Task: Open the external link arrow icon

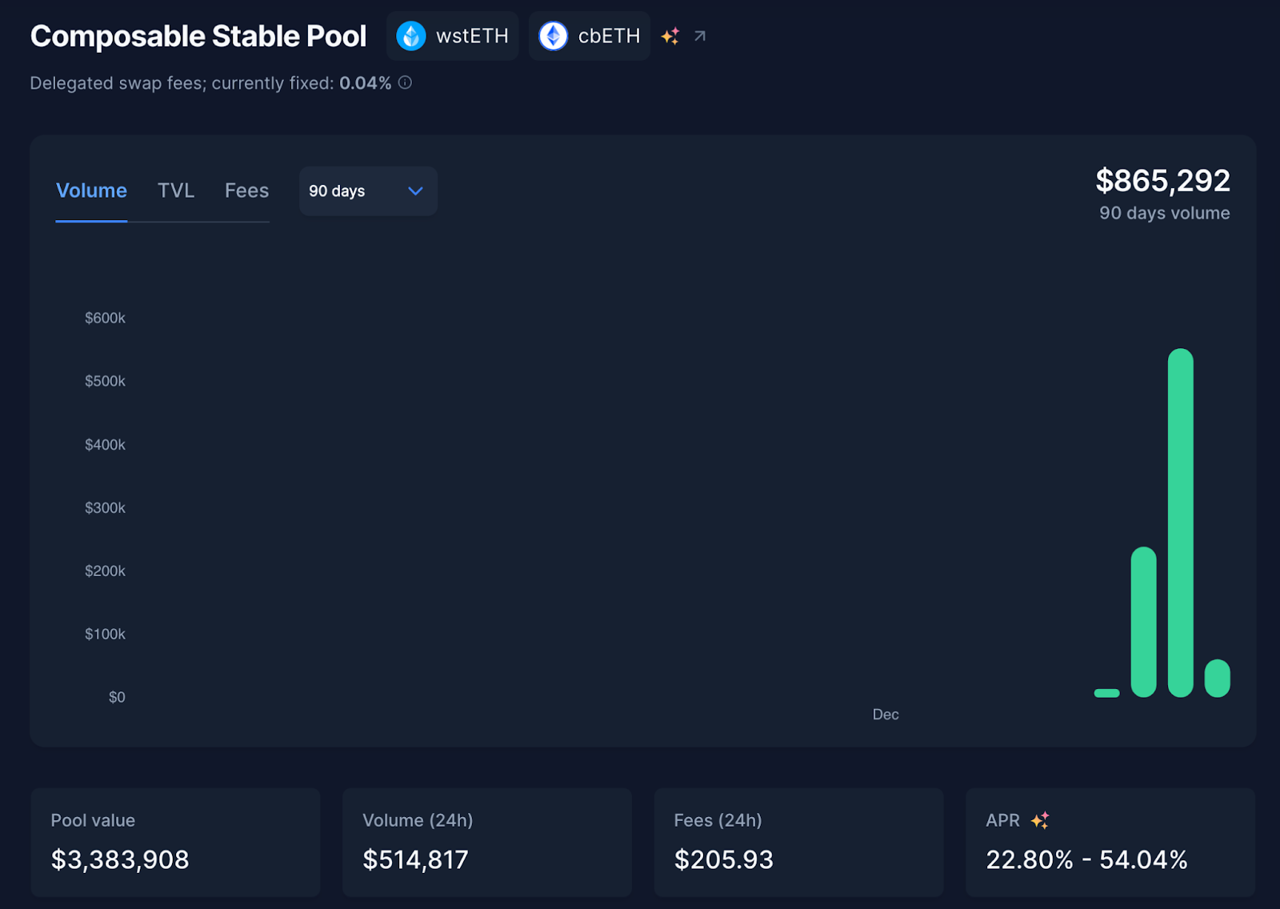Action: [x=700, y=36]
